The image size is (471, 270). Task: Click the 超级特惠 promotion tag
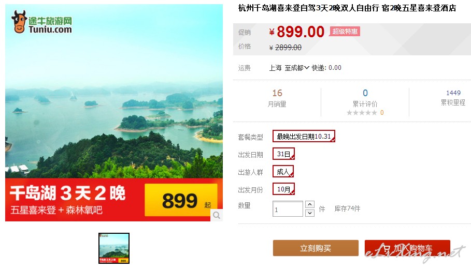(x=345, y=31)
